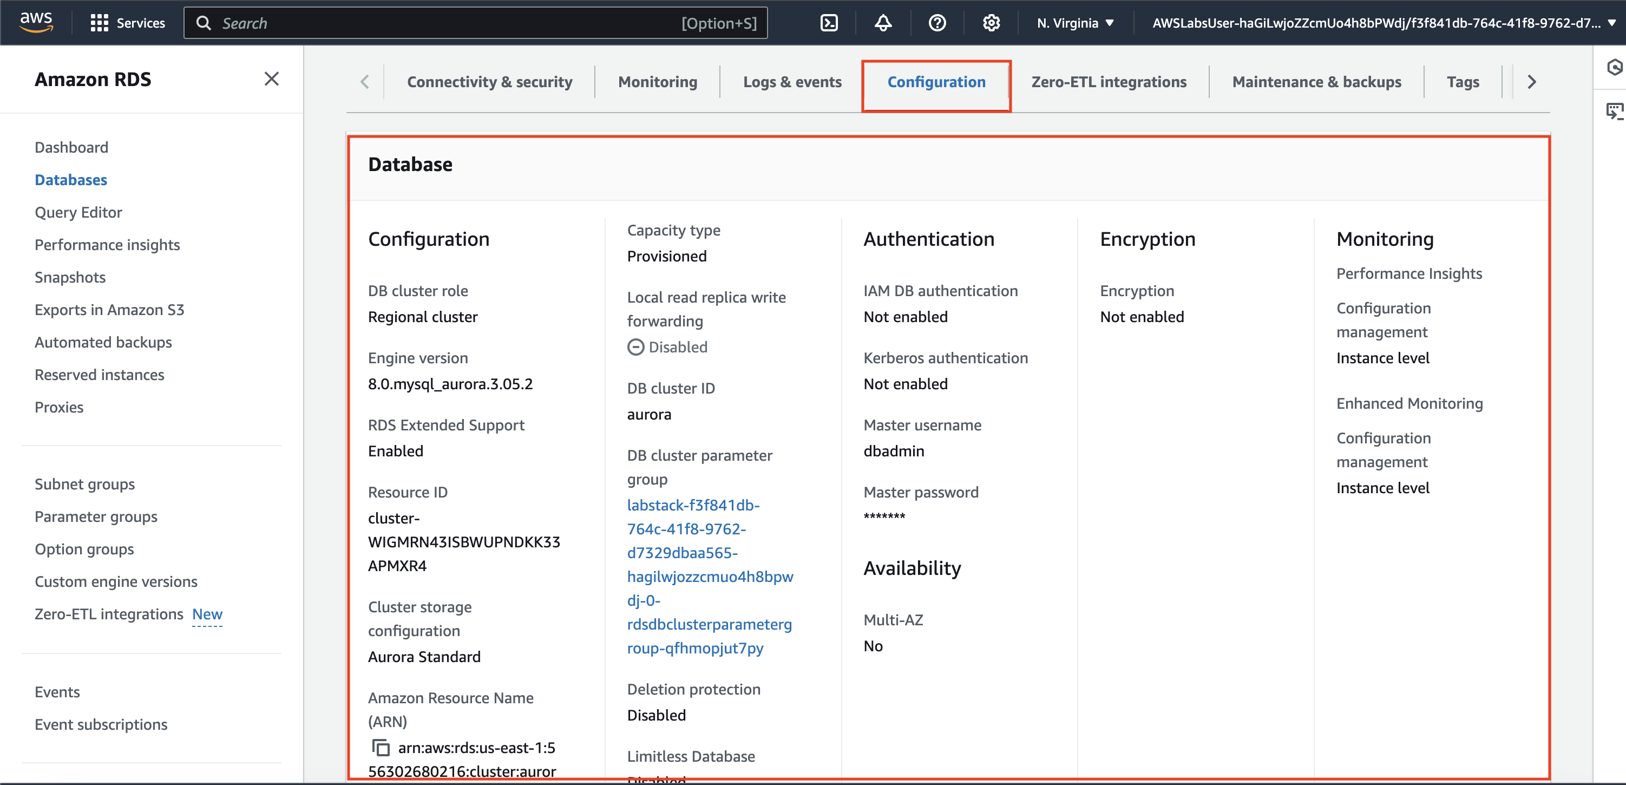Open Zero-ETL integrations in the sidebar
This screenshot has width=1626, height=785.
pos(109,614)
